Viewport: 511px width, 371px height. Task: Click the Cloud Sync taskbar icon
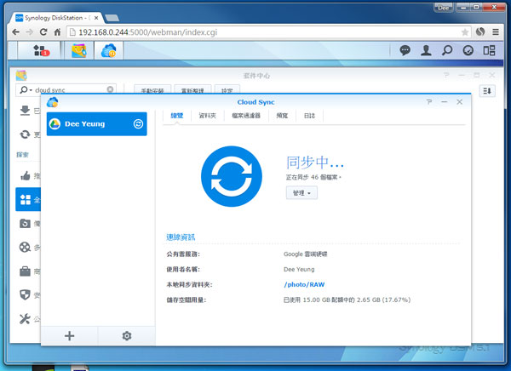coord(108,51)
